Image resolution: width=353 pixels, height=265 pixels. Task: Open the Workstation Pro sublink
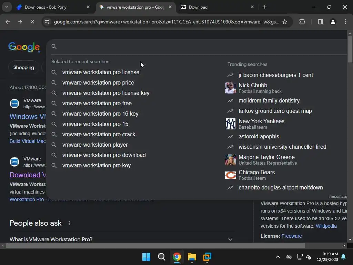coord(27,199)
